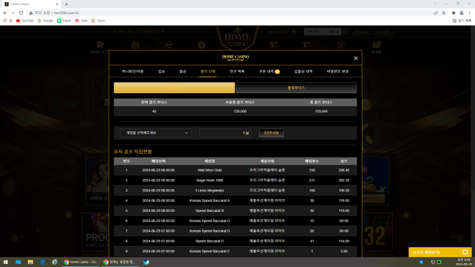Open Internet Explorer from the taskbar
Viewport: 475px width, 267px height.
(55, 262)
